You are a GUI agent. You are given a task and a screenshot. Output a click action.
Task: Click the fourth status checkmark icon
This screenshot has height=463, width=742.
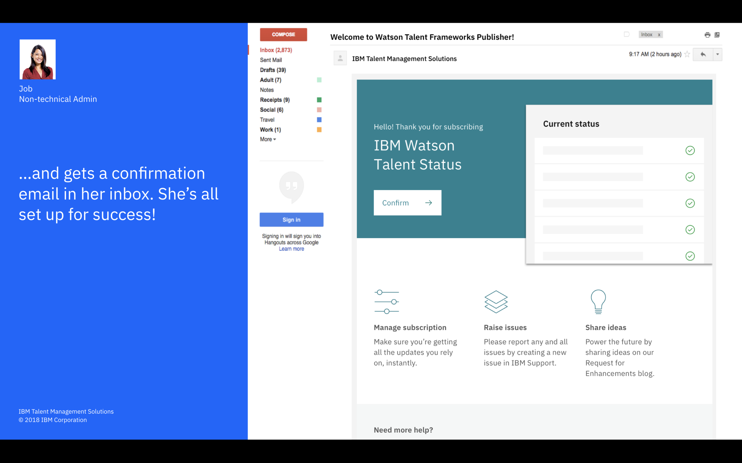click(690, 230)
